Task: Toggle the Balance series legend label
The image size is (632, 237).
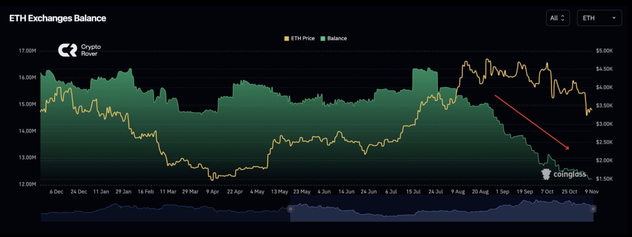Action: [x=337, y=39]
